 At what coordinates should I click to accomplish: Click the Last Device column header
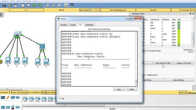pyautogui.click(x=155, y=20)
